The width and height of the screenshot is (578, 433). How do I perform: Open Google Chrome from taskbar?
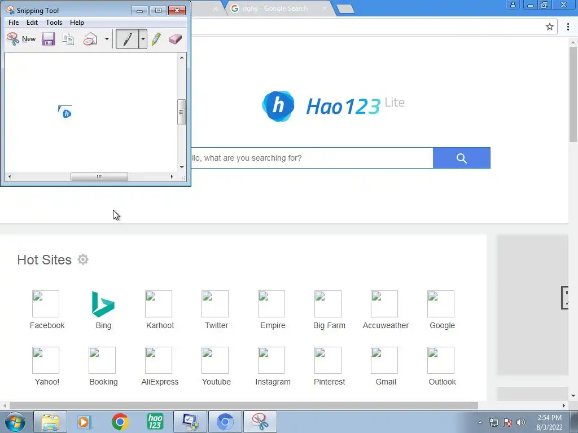click(x=120, y=422)
